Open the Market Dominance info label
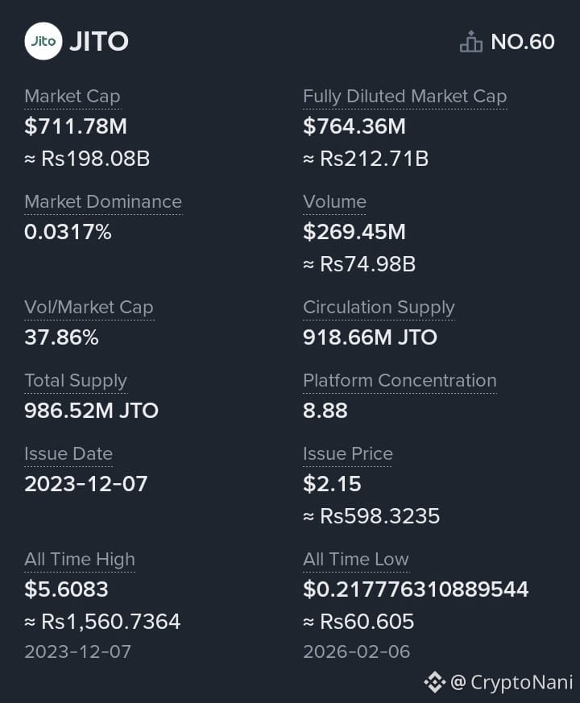The height and width of the screenshot is (703, 580). (103, 202)
